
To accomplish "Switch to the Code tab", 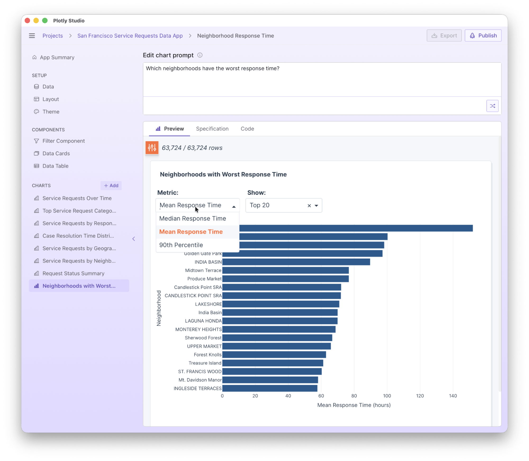I will pyautogui.click(x=247, y=129).
